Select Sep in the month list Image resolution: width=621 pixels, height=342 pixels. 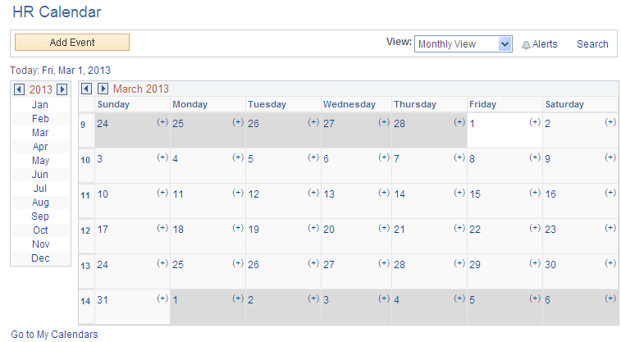click(40, 217)
